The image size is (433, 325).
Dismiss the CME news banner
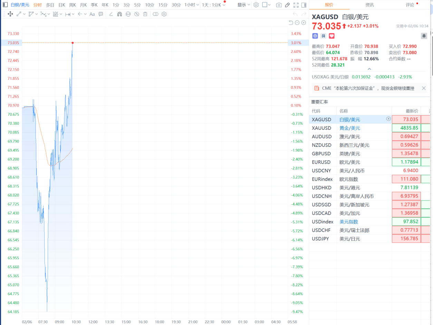tap(424, 88)
